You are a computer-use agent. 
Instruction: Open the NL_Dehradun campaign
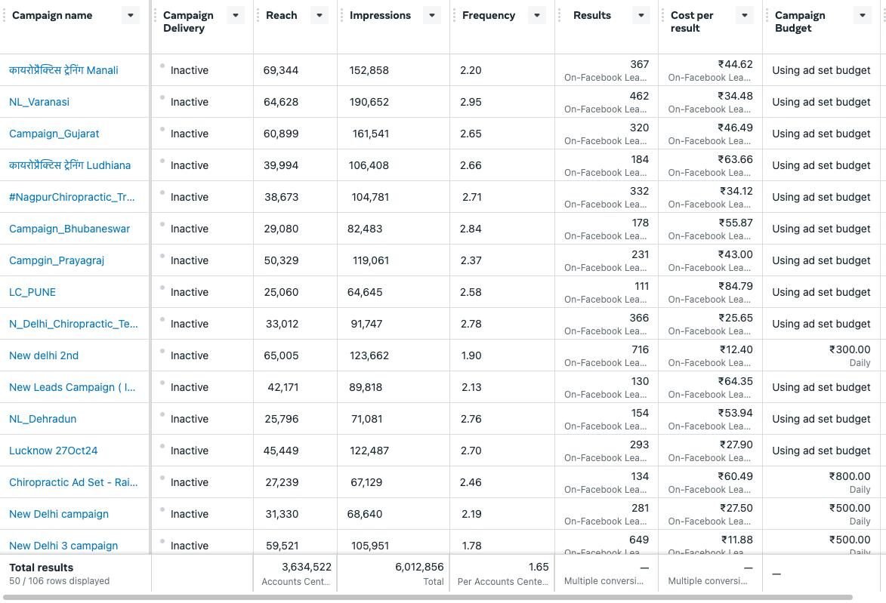click(x=42, y=419)
